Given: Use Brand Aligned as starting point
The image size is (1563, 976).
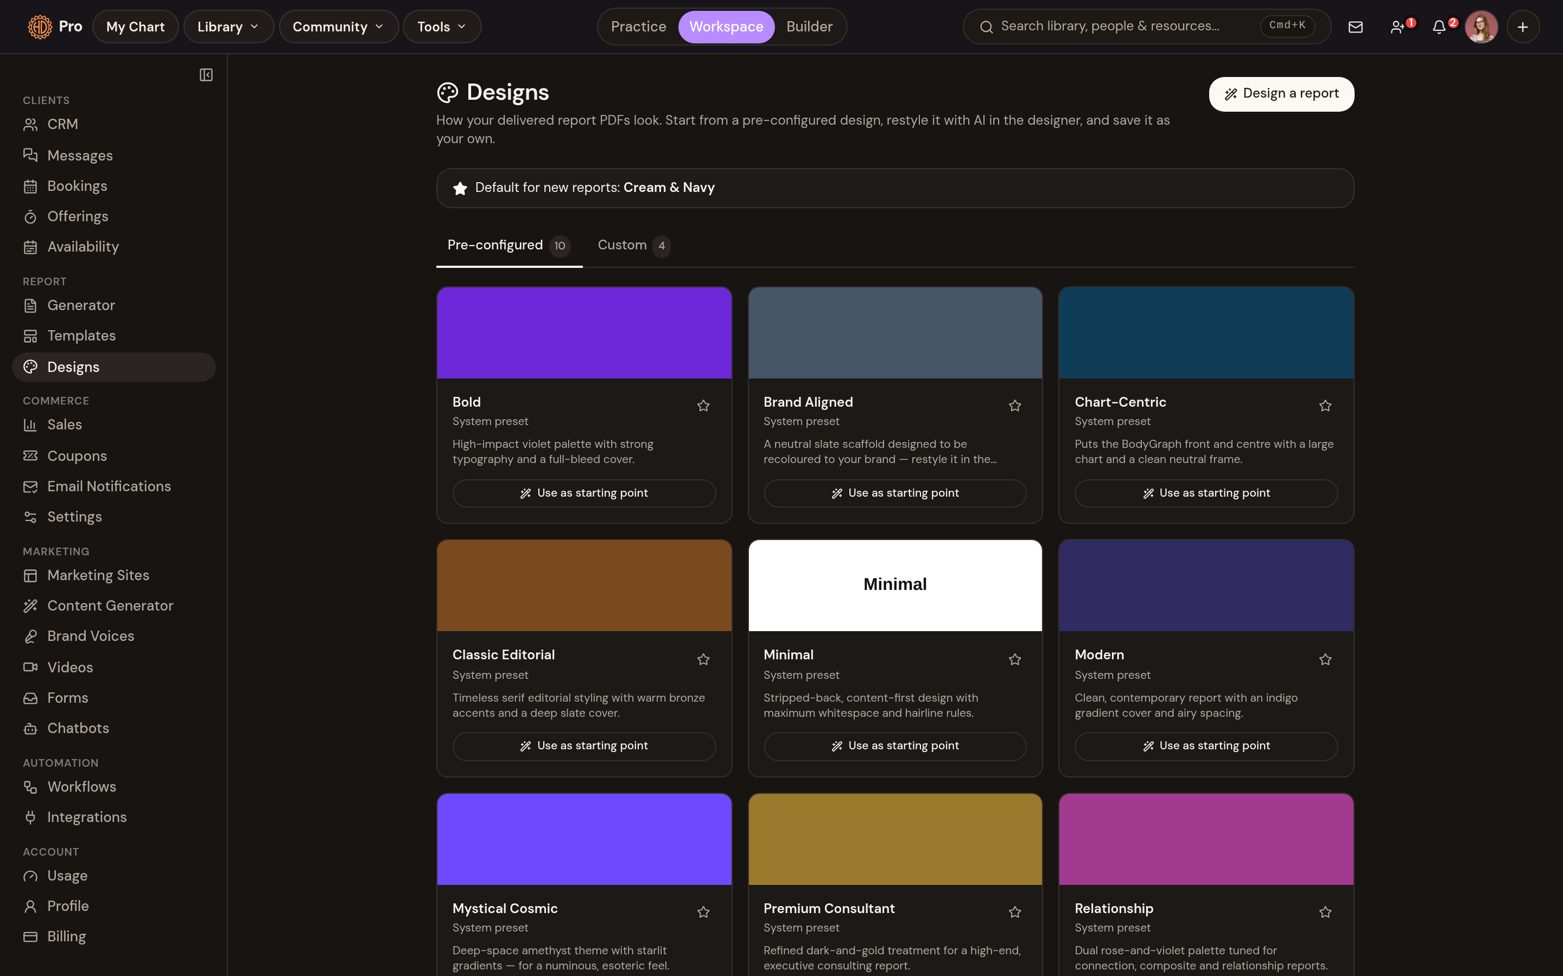Looking at the screenshot, I should [895, 493].
